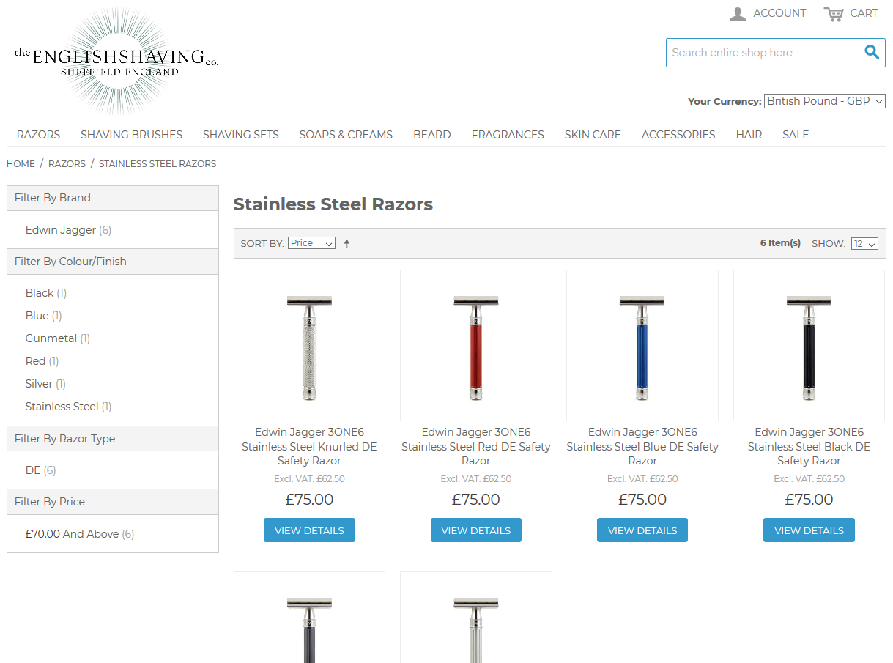893x663 pixels.
Task: Filter by £70.00 And Above price
Action: point(80,534)
